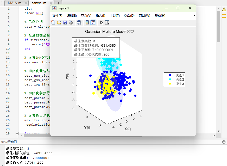Click the Z轴 axis label
Image resolution: width=227 pixels, height=166 pixels.
pos(68,76)
